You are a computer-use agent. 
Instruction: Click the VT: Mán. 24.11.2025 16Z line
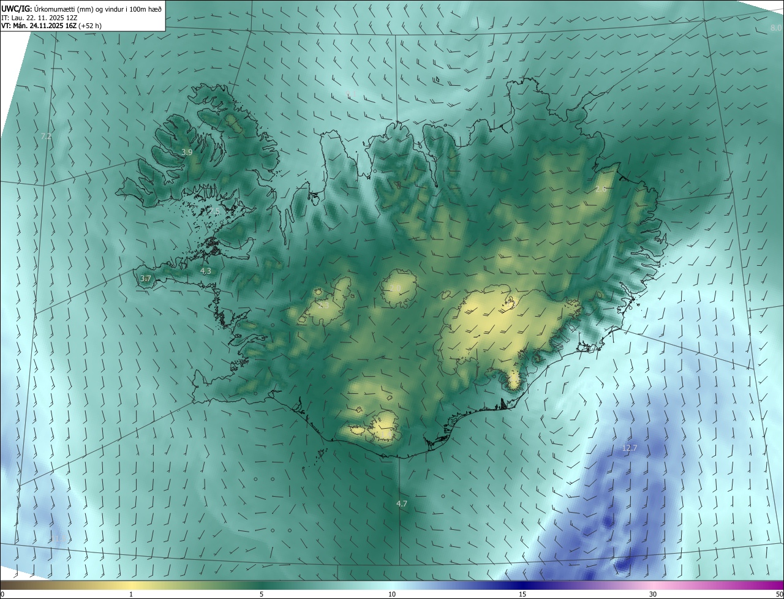point(52,26)
